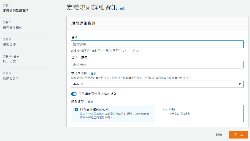Select the 排程 rule type radio button

tap(165, 110)
